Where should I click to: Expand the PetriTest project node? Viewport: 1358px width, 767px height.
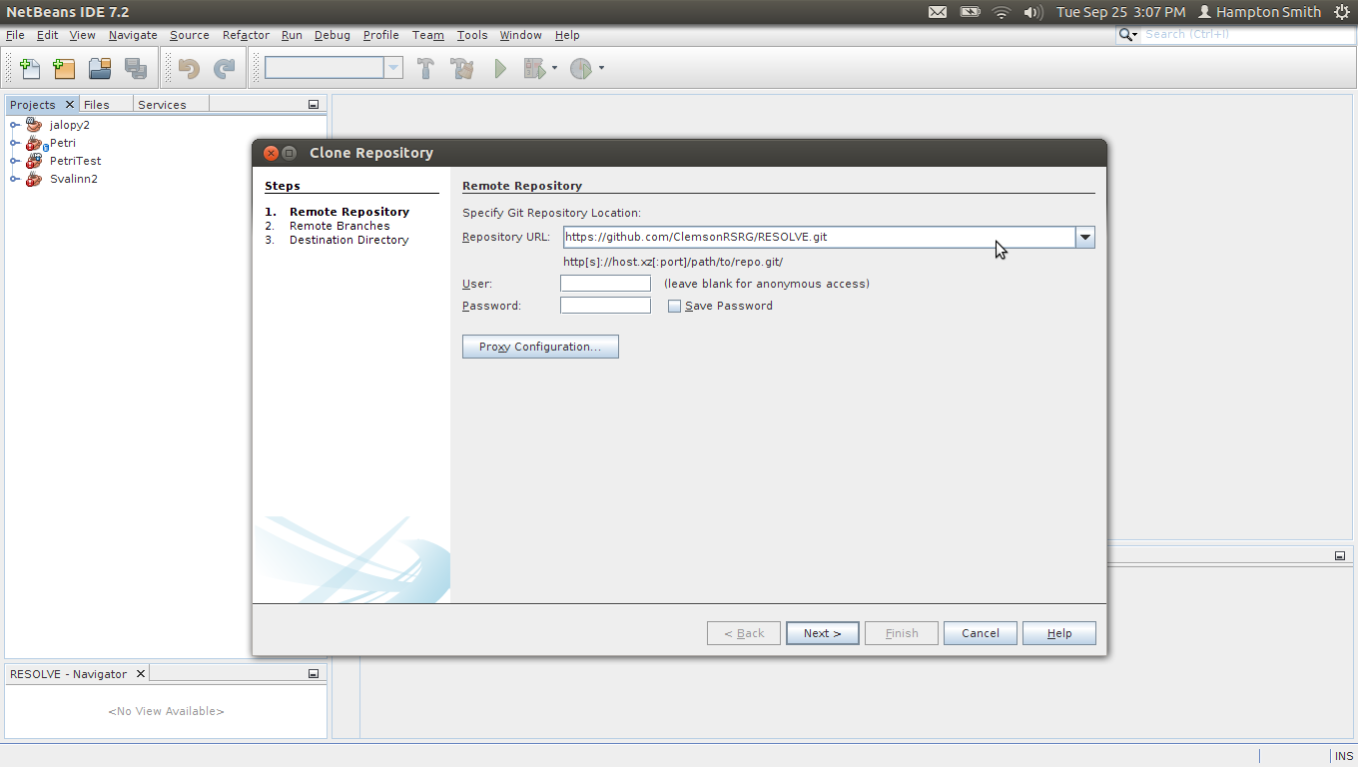[15, 161]
